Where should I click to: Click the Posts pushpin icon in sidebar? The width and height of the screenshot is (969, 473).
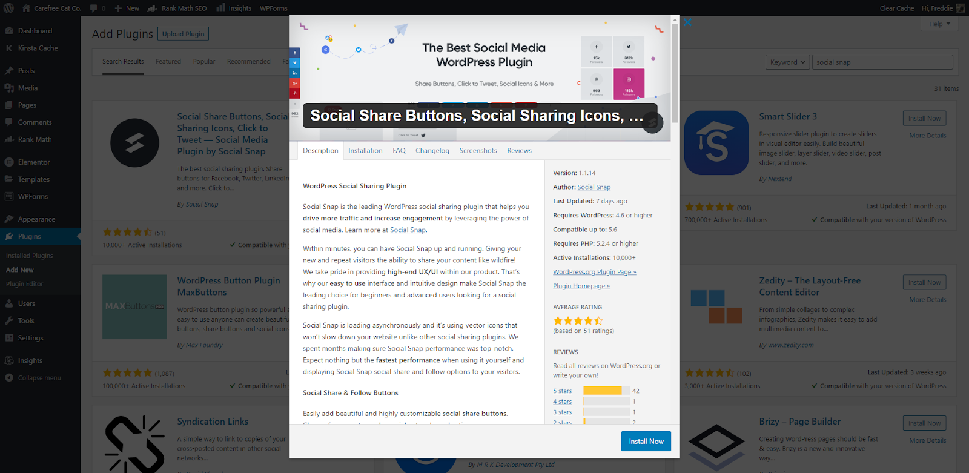click(9, 71)
